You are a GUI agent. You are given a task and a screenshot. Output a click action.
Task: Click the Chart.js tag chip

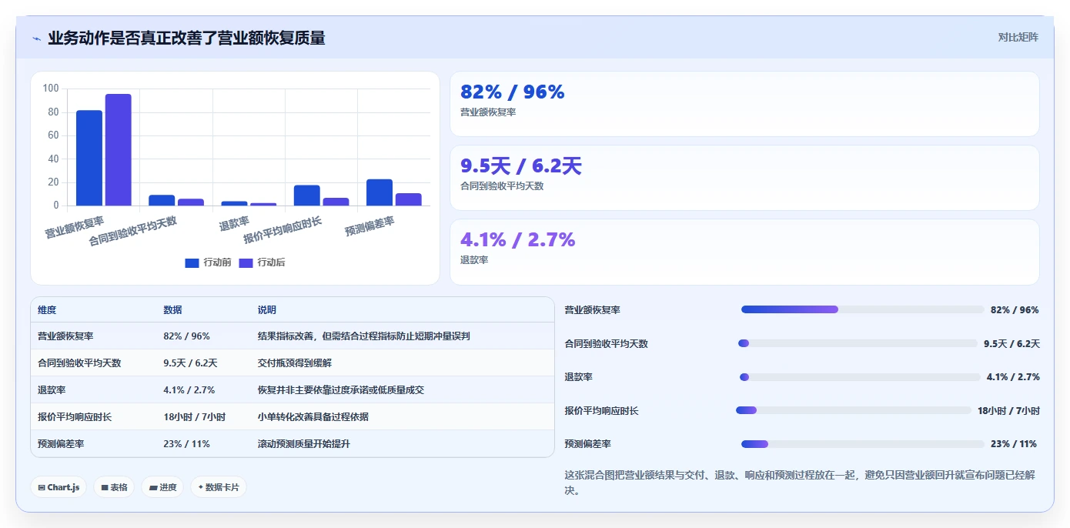[x=59, y=487]
